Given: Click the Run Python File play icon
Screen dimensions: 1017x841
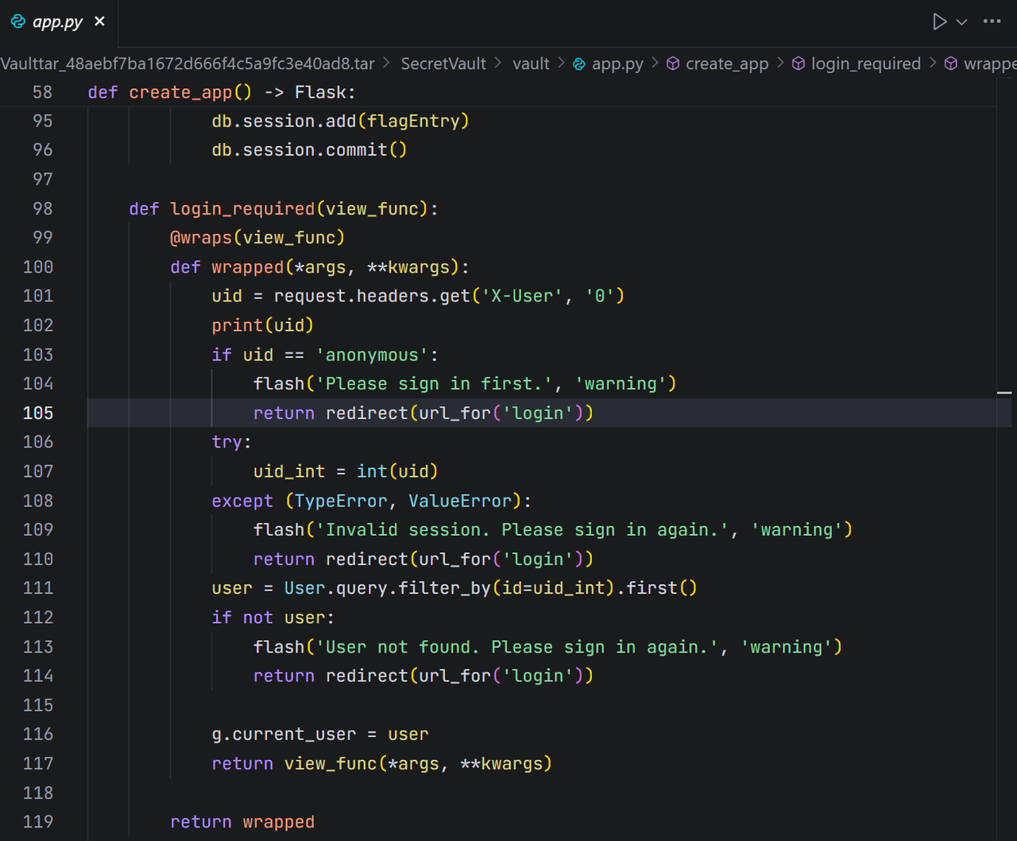Looking at the screenshot, I should pyautogui.click(x=939, y=21).
